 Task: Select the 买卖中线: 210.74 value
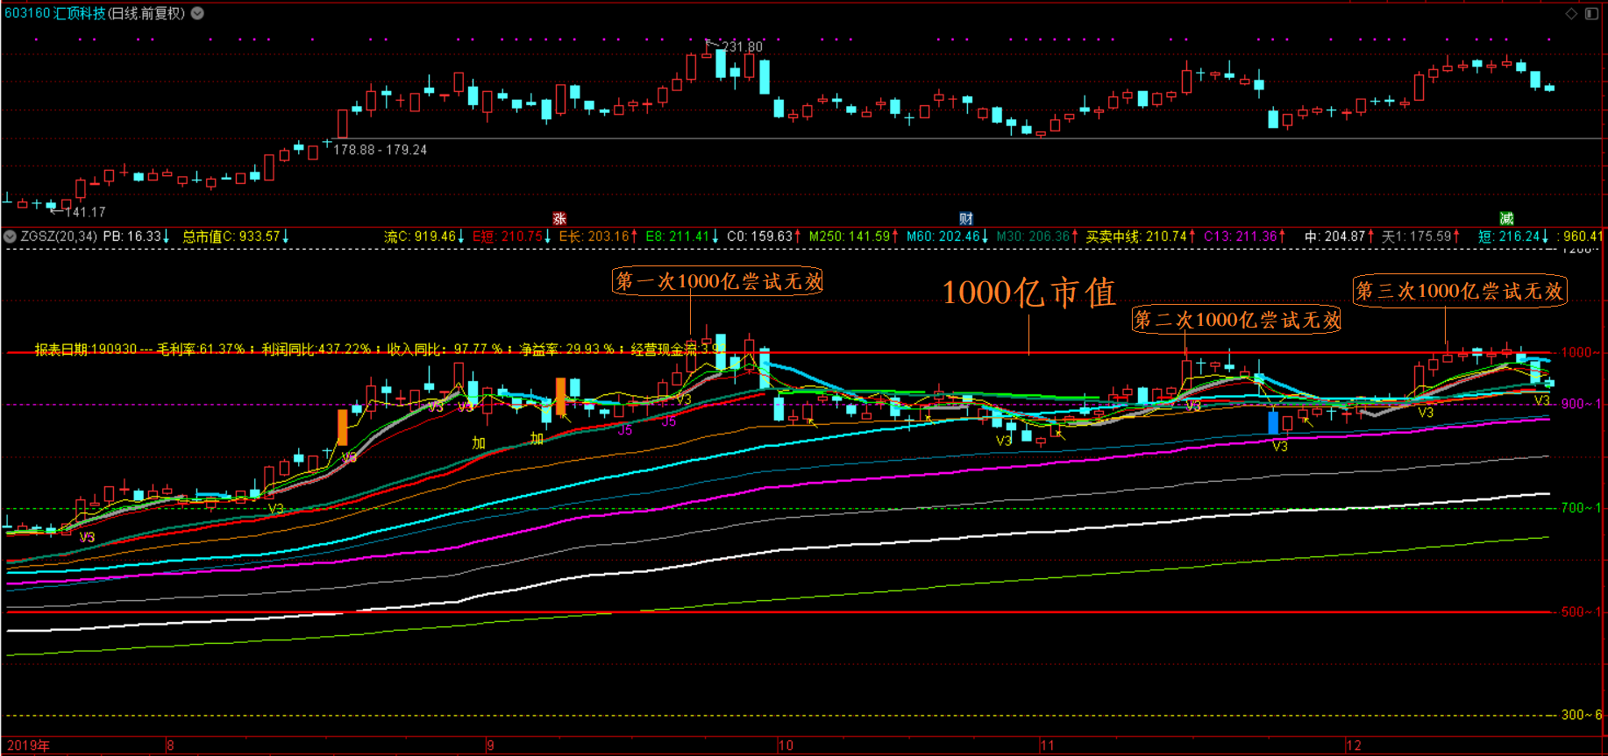click(x=1141, y=237)
